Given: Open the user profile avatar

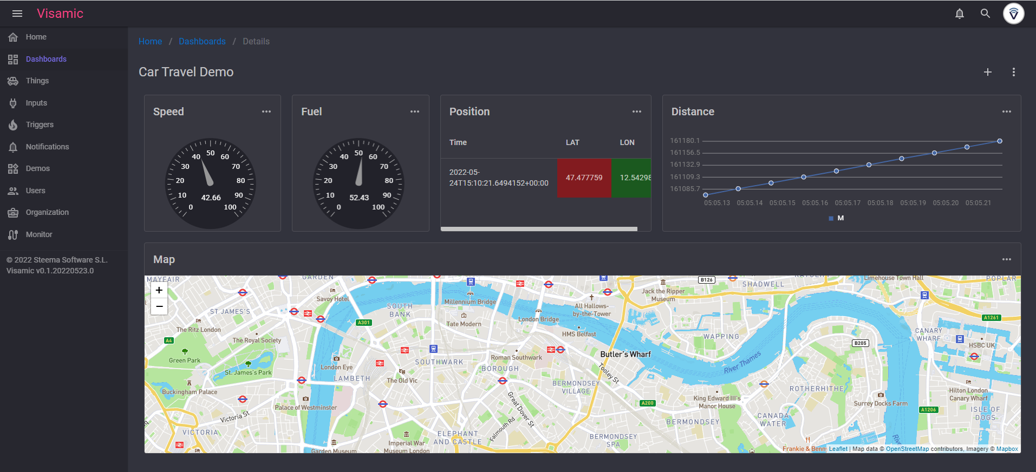Looking at the screenshot, I should [x=1013, y=14].
